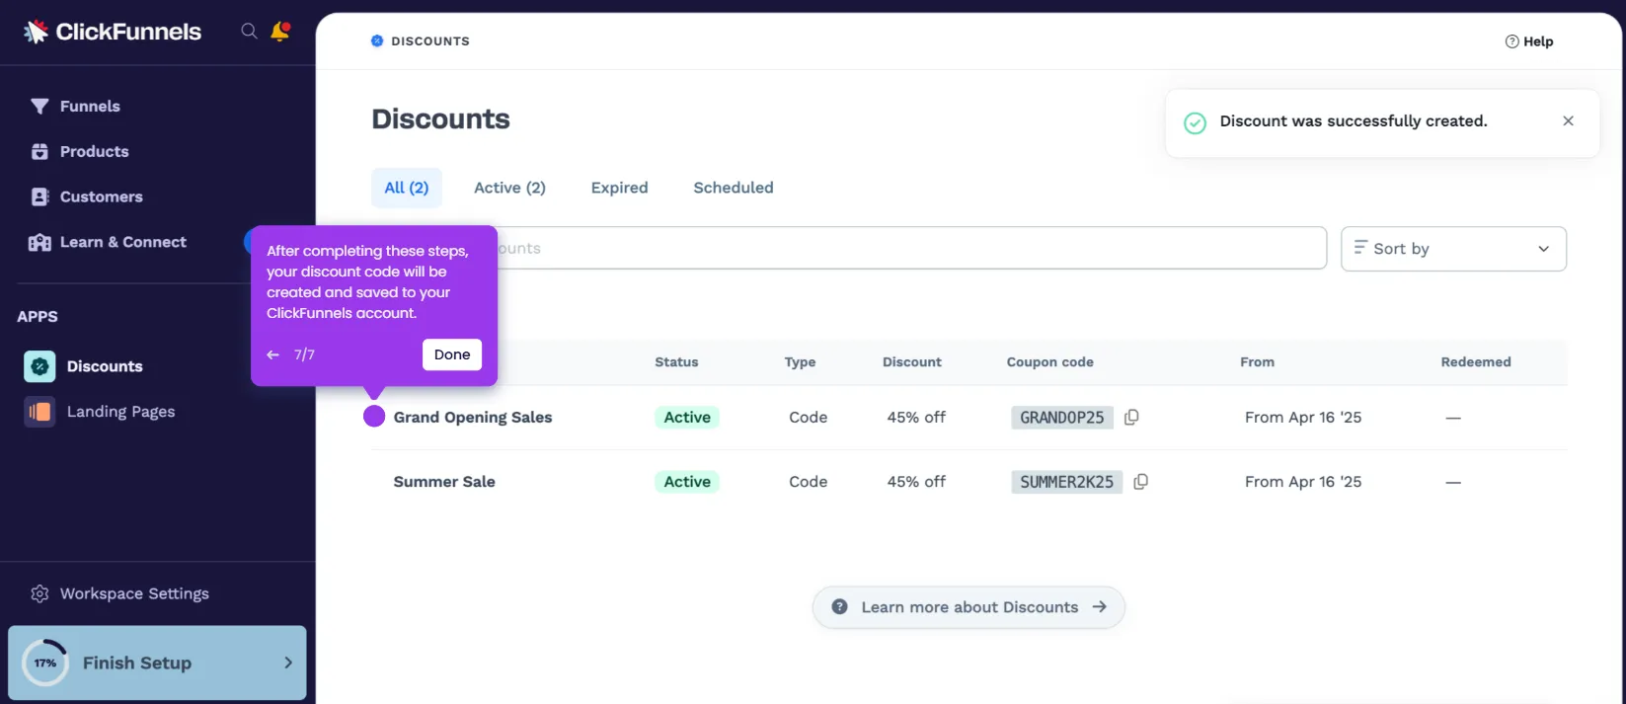Click the 17% setup progress ring
Screen dimensions: 1626x704
tap(45, 664)
